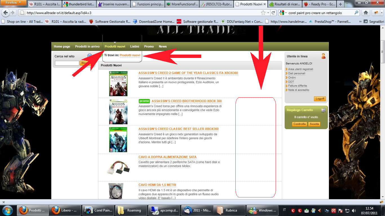Open the 'Listini' menu item

coord(135,46)
